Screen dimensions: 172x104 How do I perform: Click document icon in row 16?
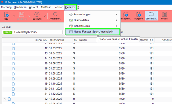[x=13, y=69]
